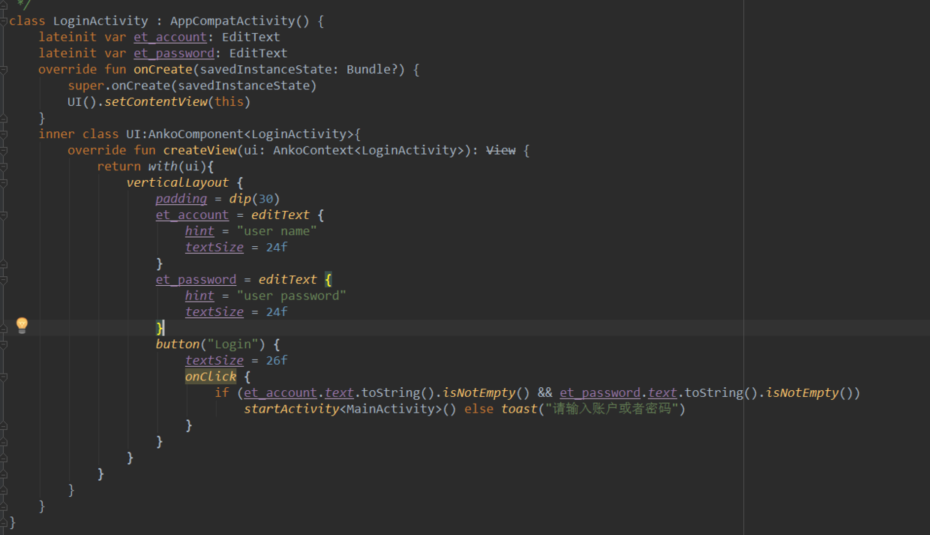Collapse the inner class UI fold marker
Image resolution: width=930 pixels, height=535 pixels.
tap(4, 134)
